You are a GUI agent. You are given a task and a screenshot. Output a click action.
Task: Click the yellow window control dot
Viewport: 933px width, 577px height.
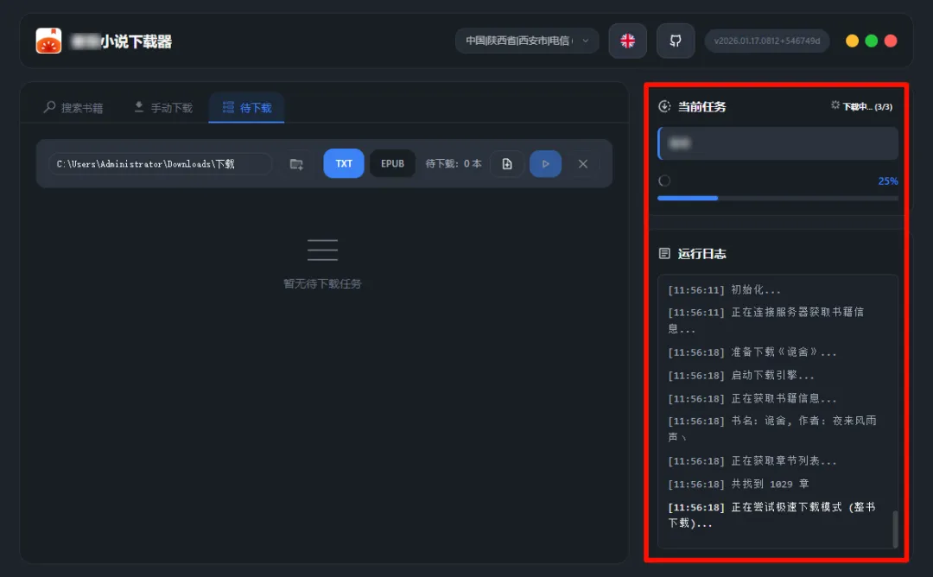[852, 41]
